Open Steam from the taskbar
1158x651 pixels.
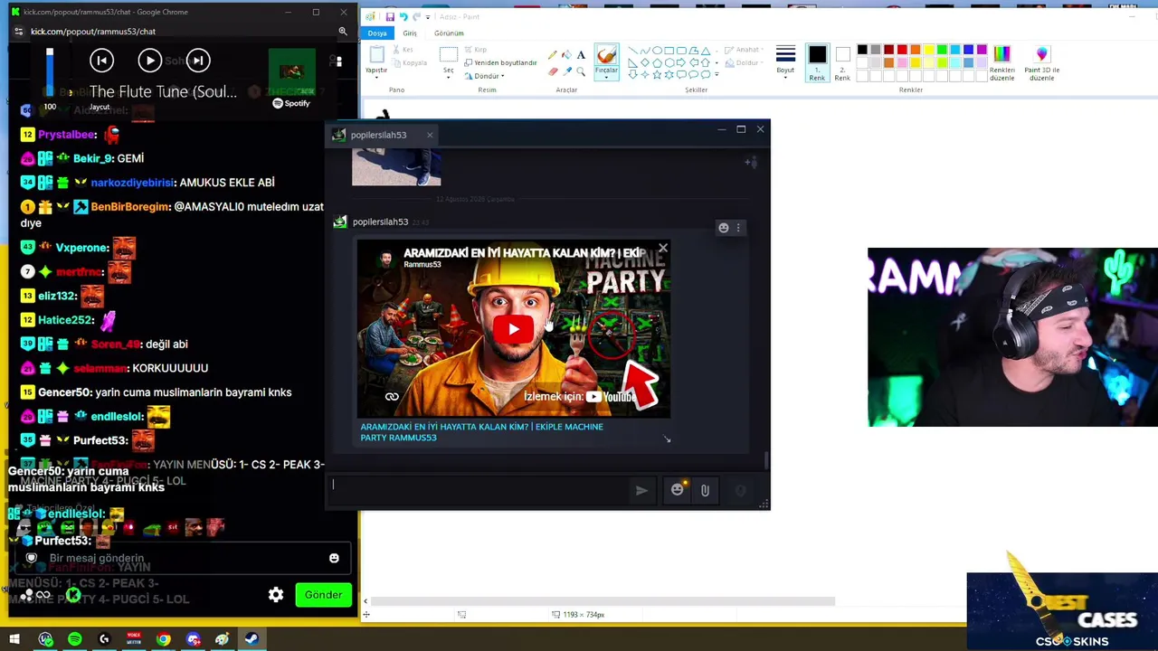252,639
